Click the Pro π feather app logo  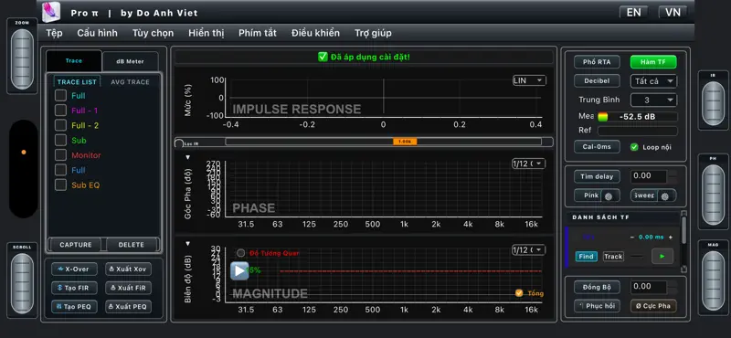[x=51, y=12]
